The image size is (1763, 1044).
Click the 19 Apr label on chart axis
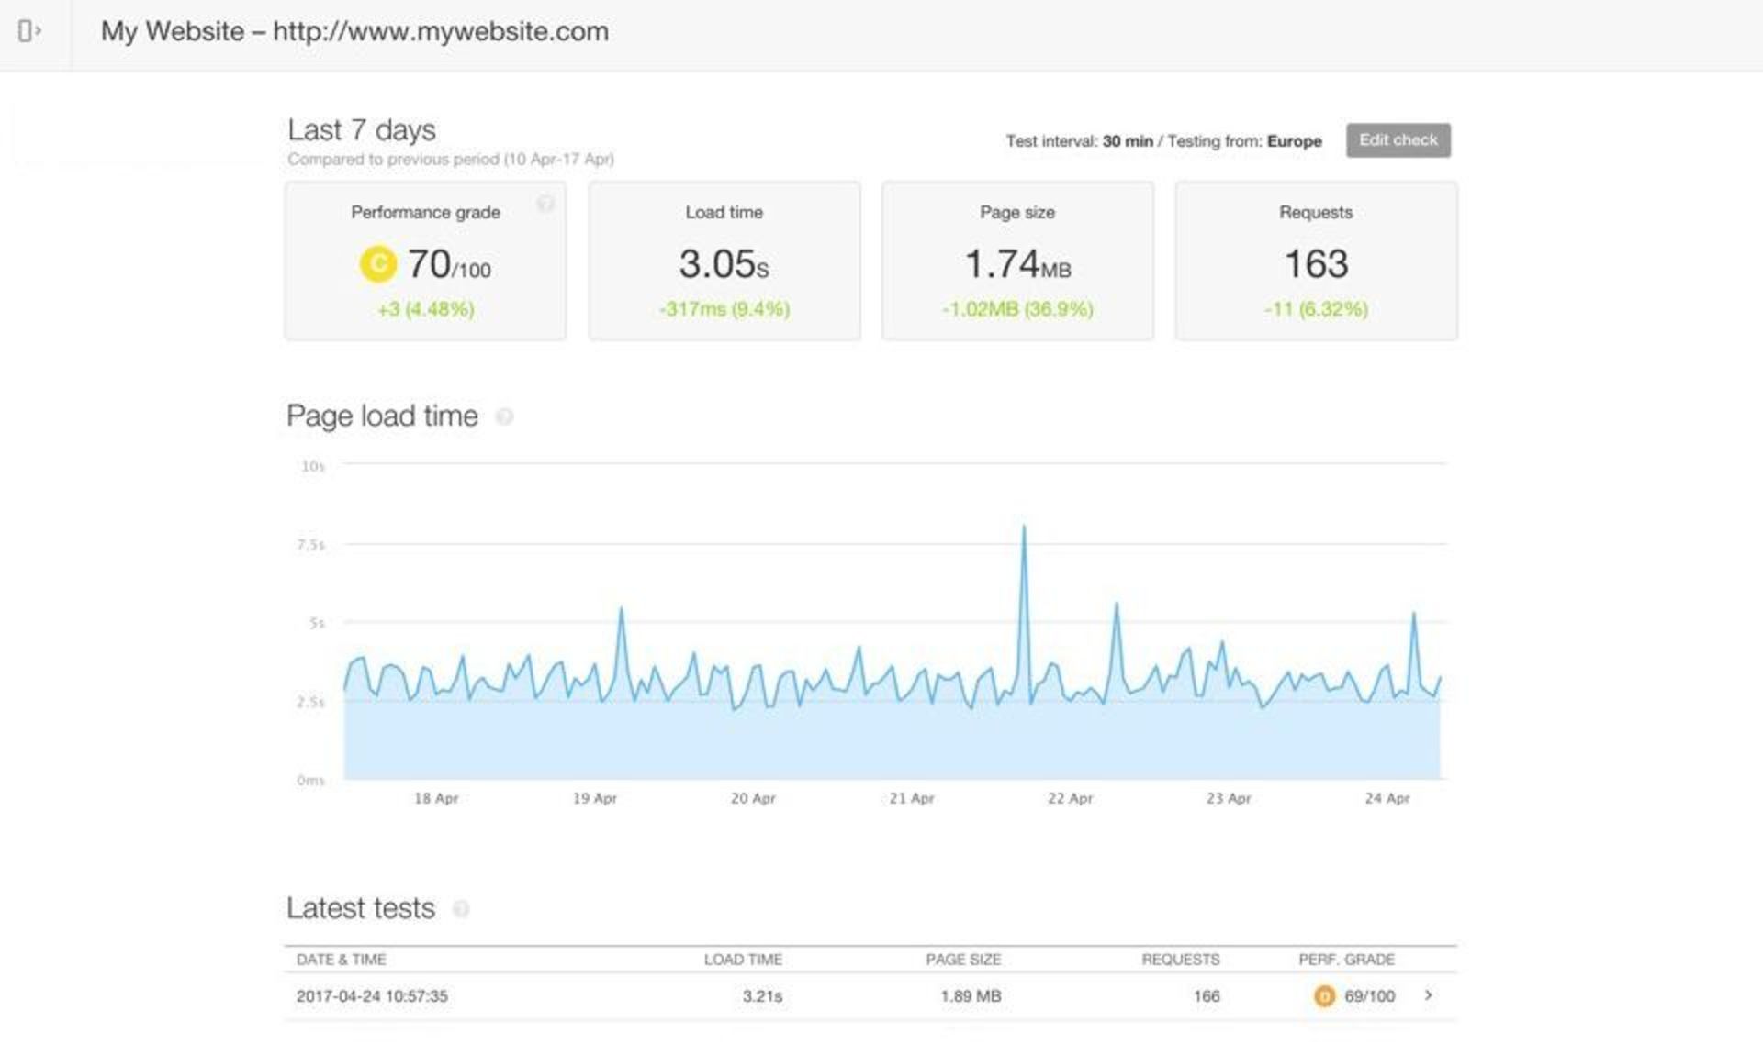(594, 798)
